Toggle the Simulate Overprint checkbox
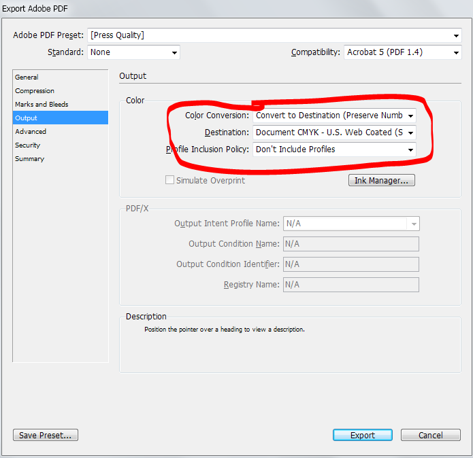 (x=170, y=180)
